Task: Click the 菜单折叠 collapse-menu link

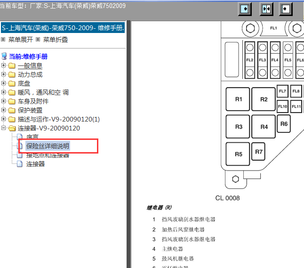Action: pyautogui.click(x=56, y=40)
